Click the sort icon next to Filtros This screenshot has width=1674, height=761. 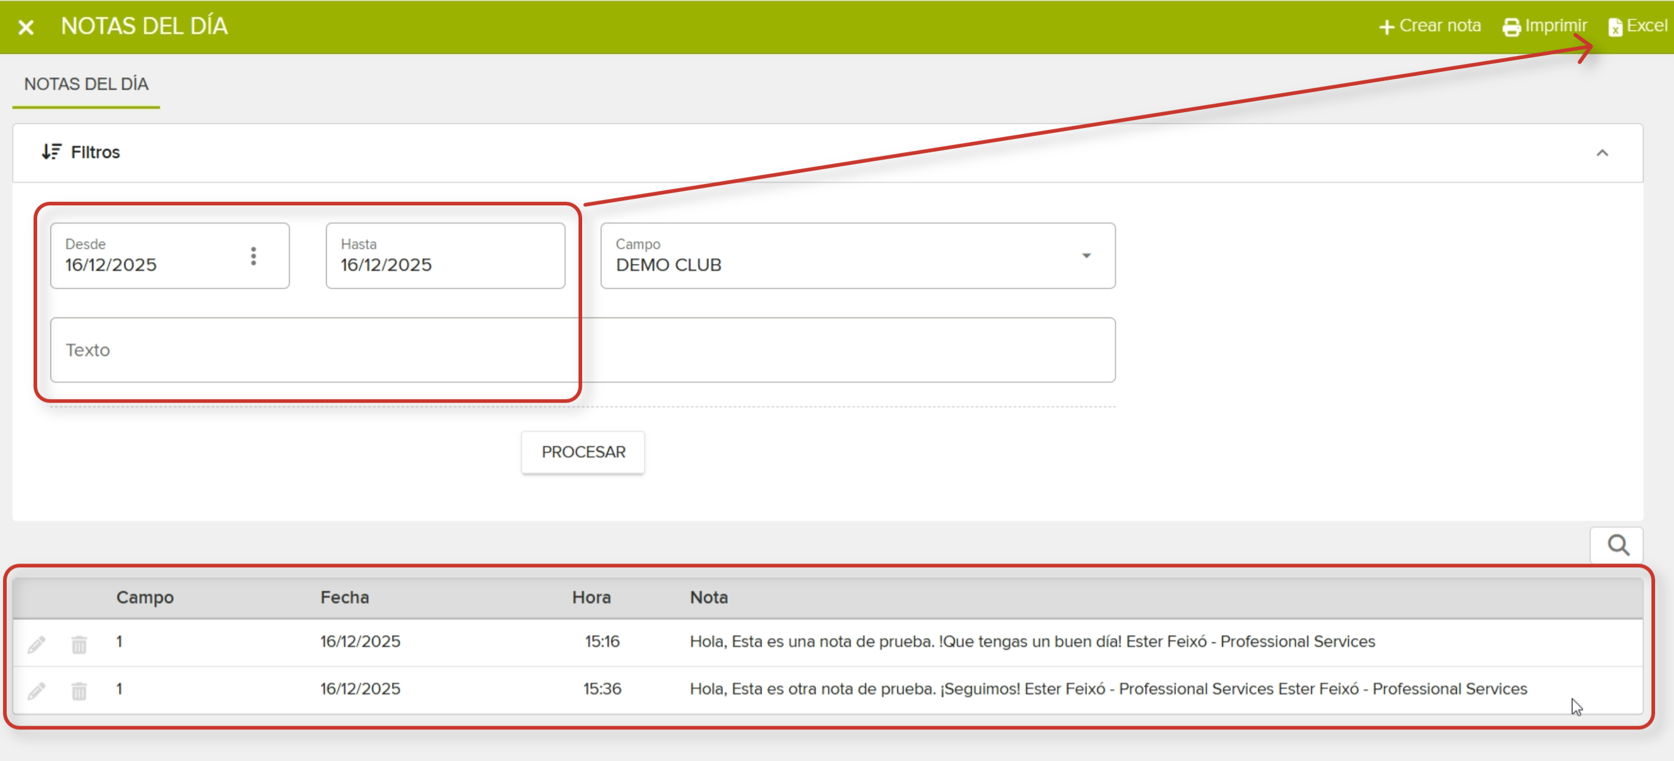(51, 151)
